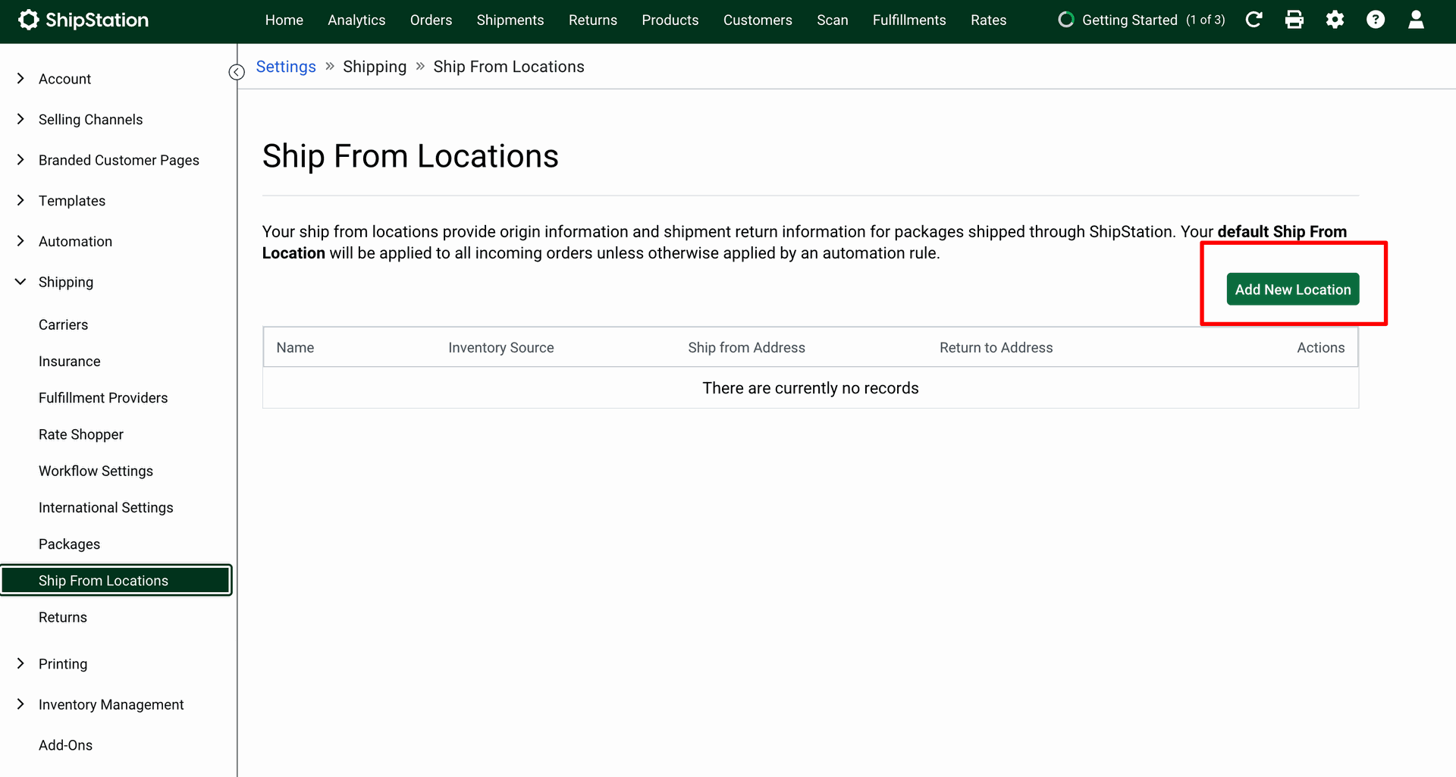The height and width of the screenshot is (777, 1456).
Task: Click the refresh icon in the top bar
Action: click(x=1254, y=20)
